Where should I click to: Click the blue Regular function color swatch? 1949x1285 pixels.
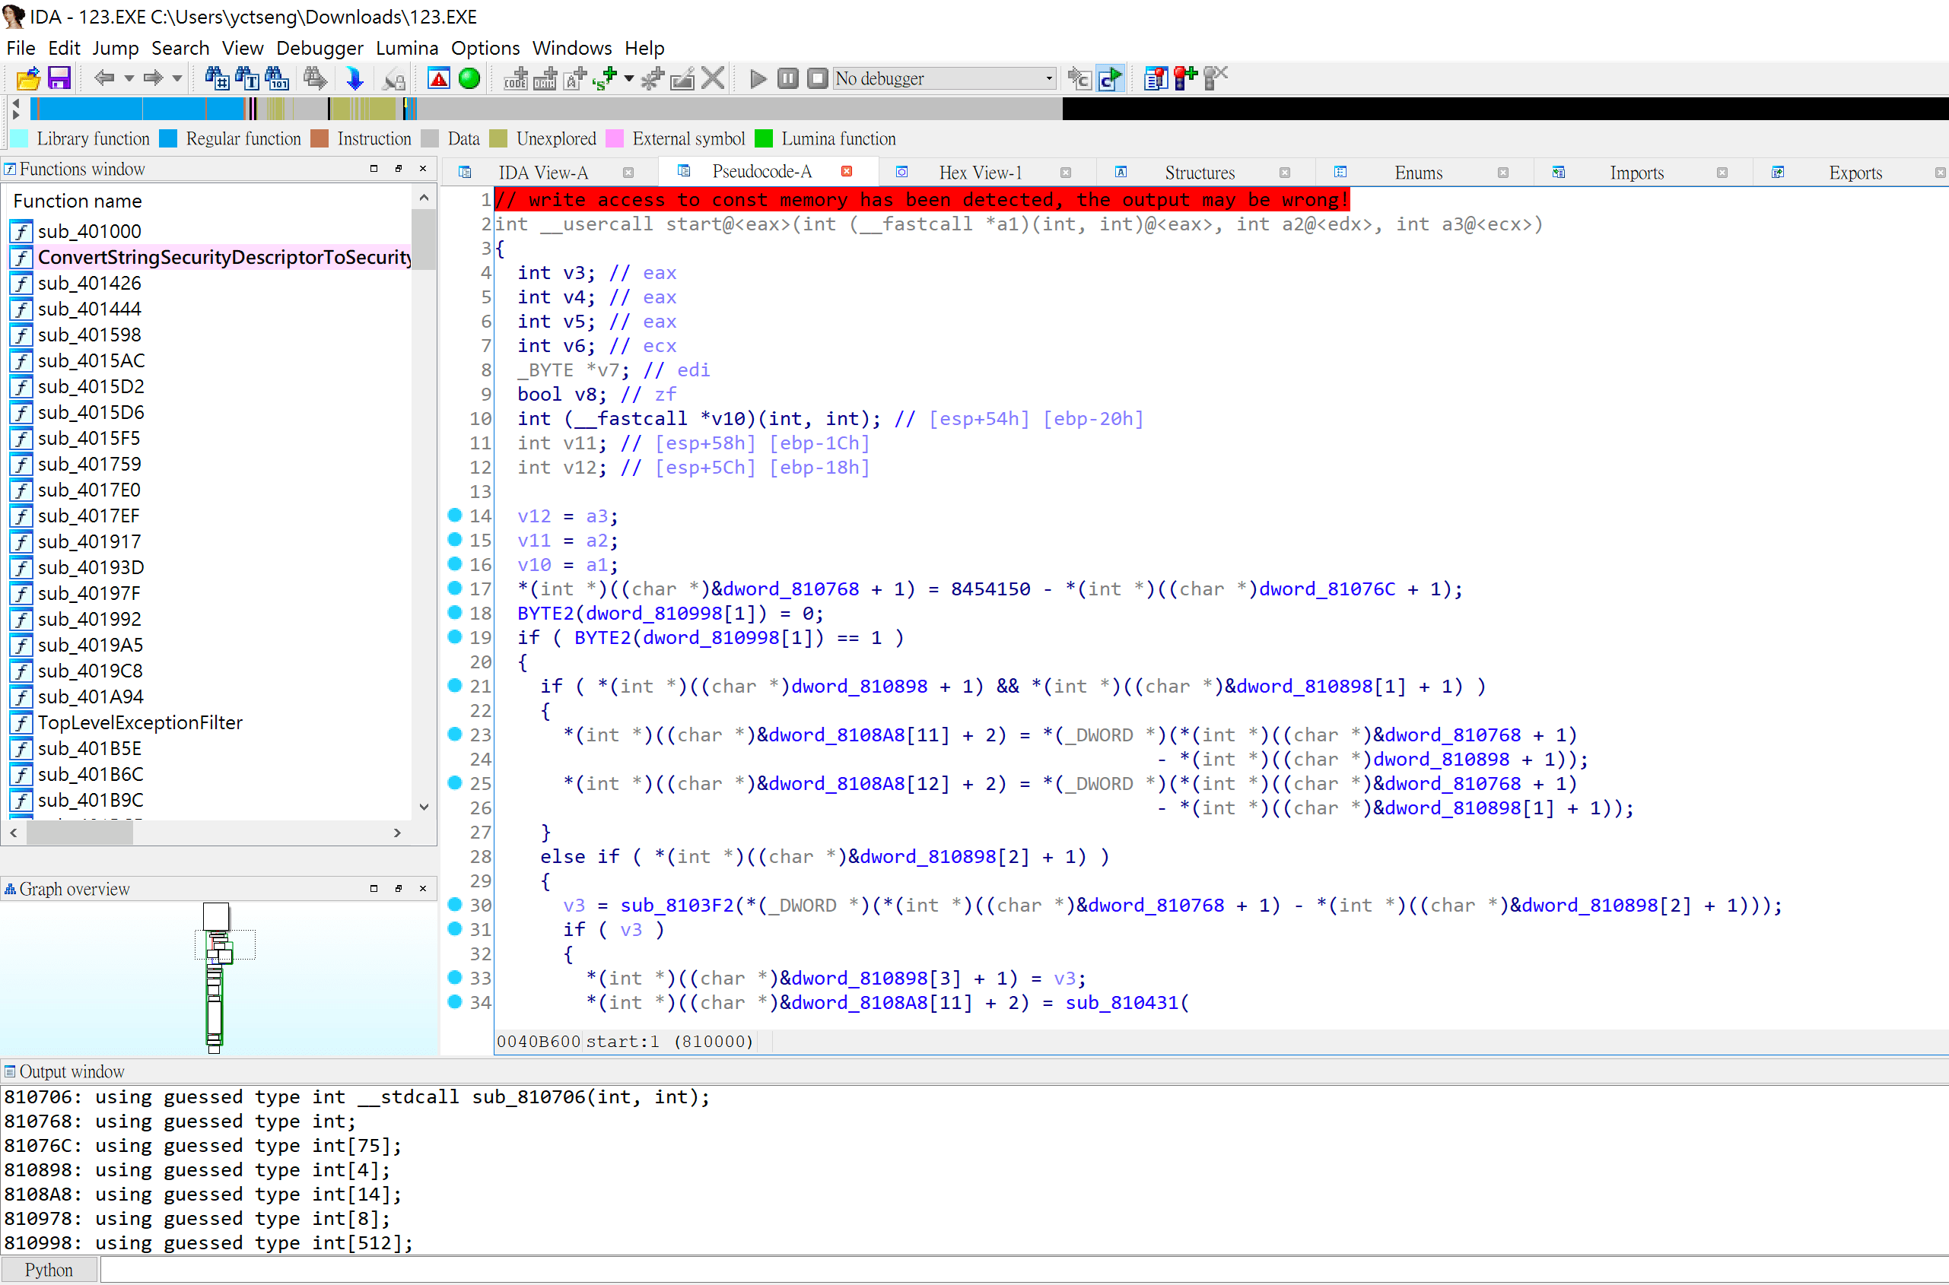pyautogui.click(x=168, y=138)
